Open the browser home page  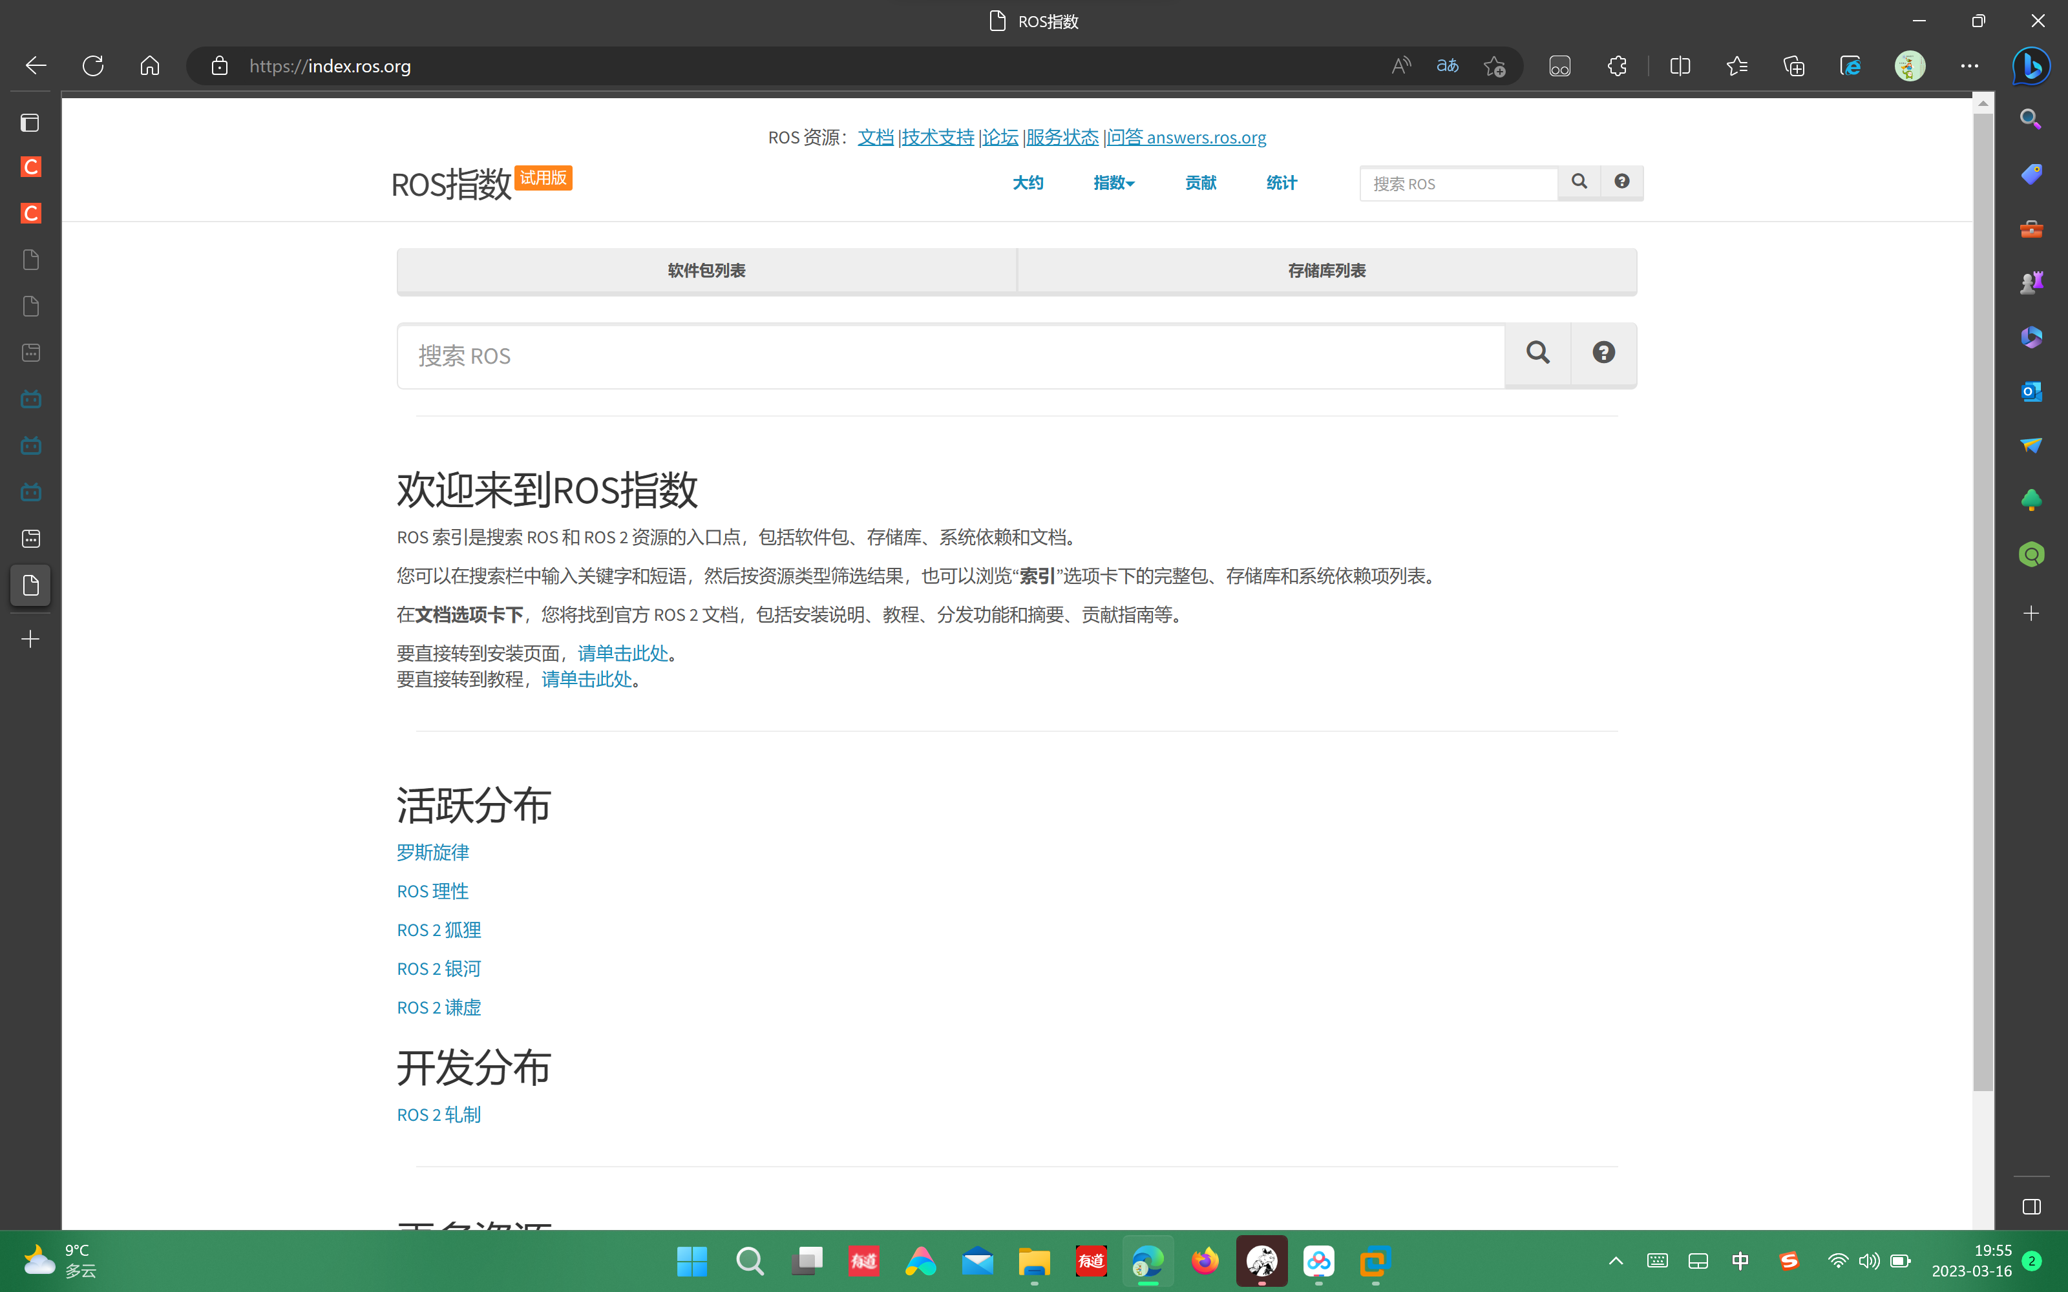149,66
